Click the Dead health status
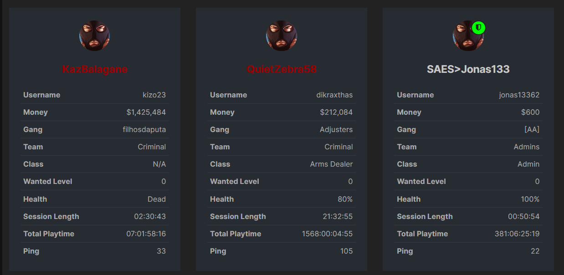 coord(156,199)
